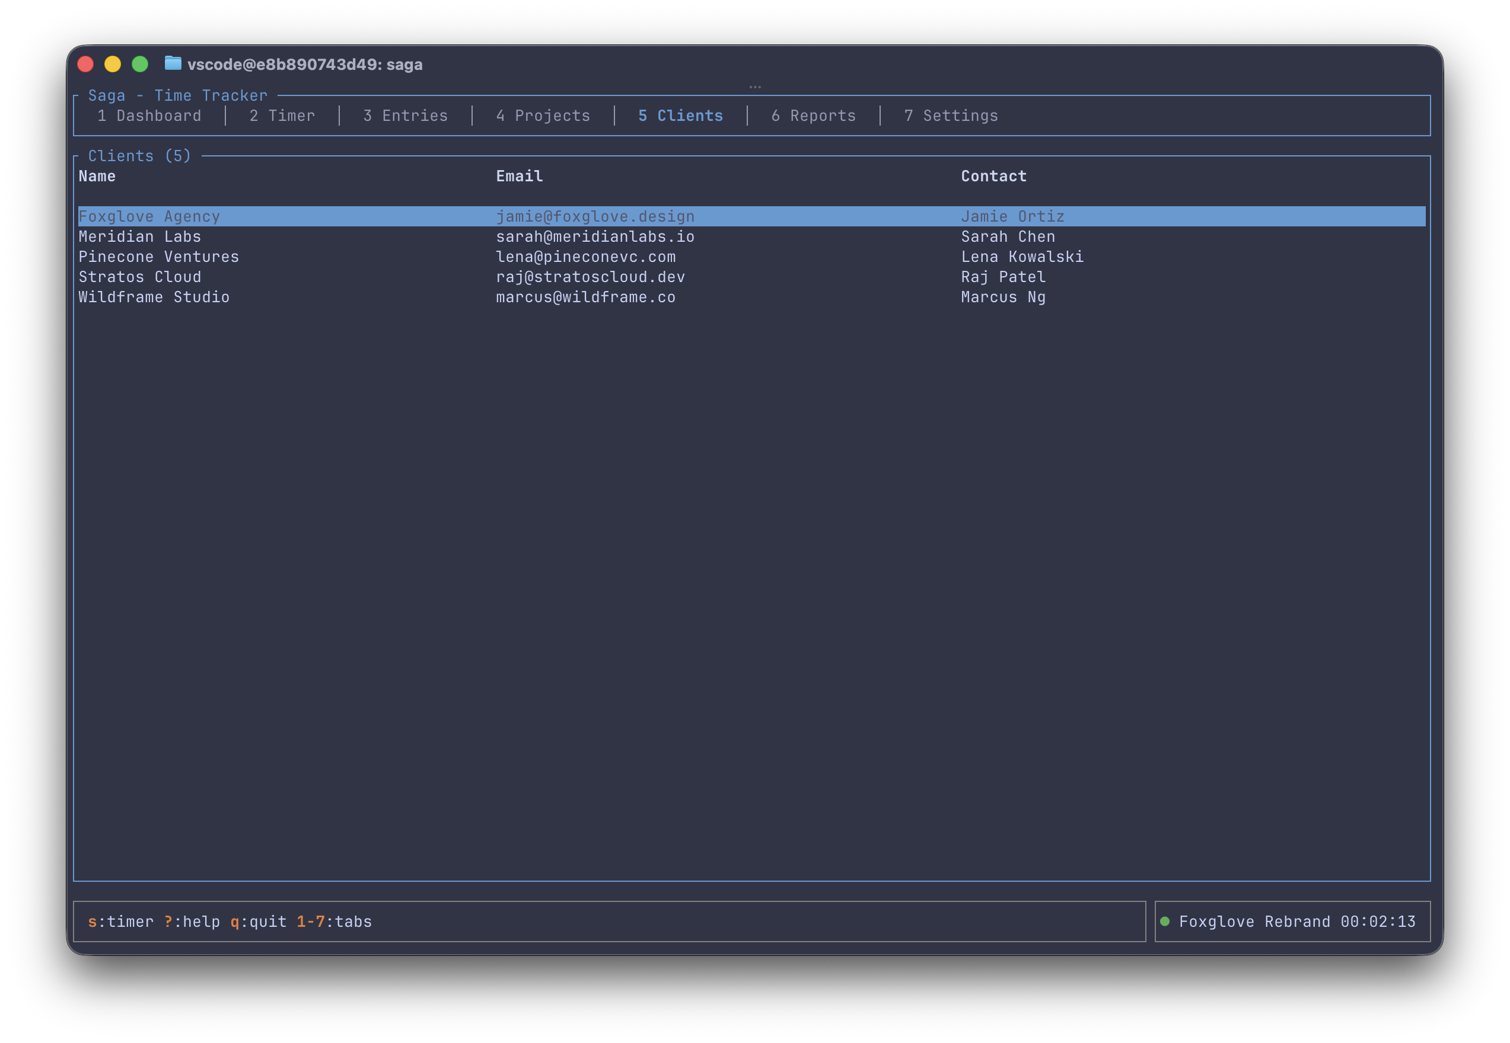Open the 2 Timer tab
The height and width of the screenshot is (1043, 1510).
click(282, 116)
